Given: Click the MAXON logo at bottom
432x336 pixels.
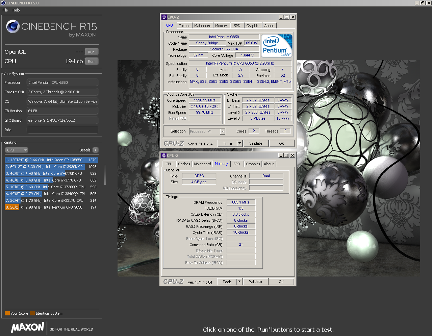Looking at the screenshot, I should pyautogui.click(x=28, y=327).
